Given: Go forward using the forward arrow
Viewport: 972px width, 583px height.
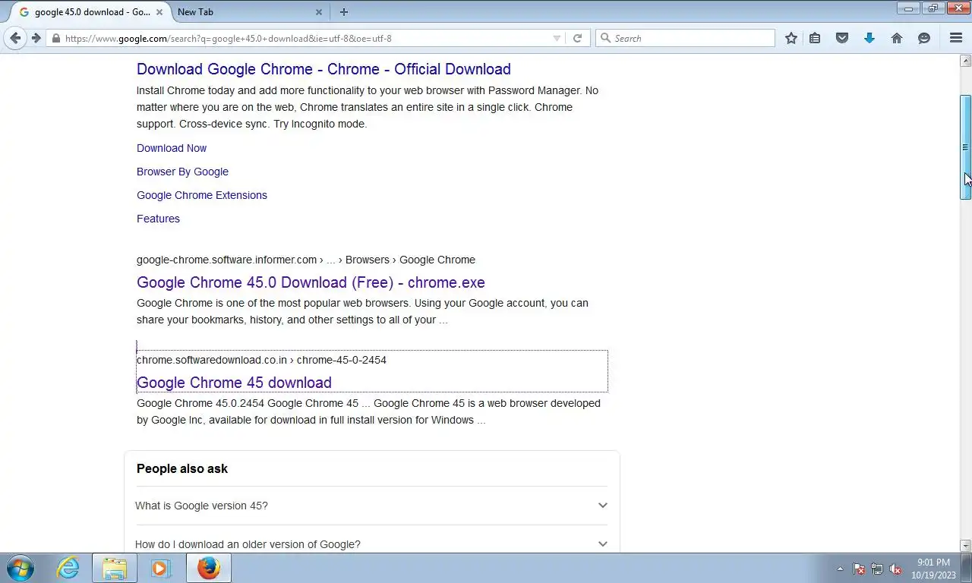Looking at the screenshot, I should [36, 38].
